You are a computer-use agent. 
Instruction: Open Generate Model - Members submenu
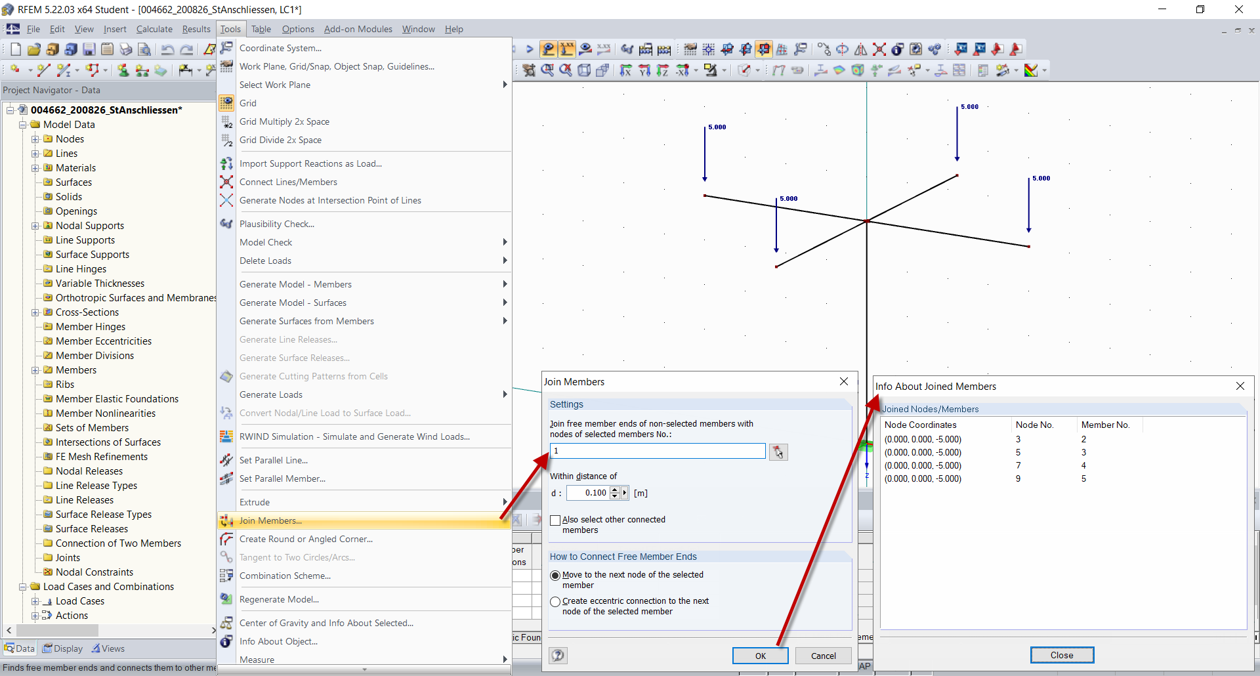[x=364, y=284]
